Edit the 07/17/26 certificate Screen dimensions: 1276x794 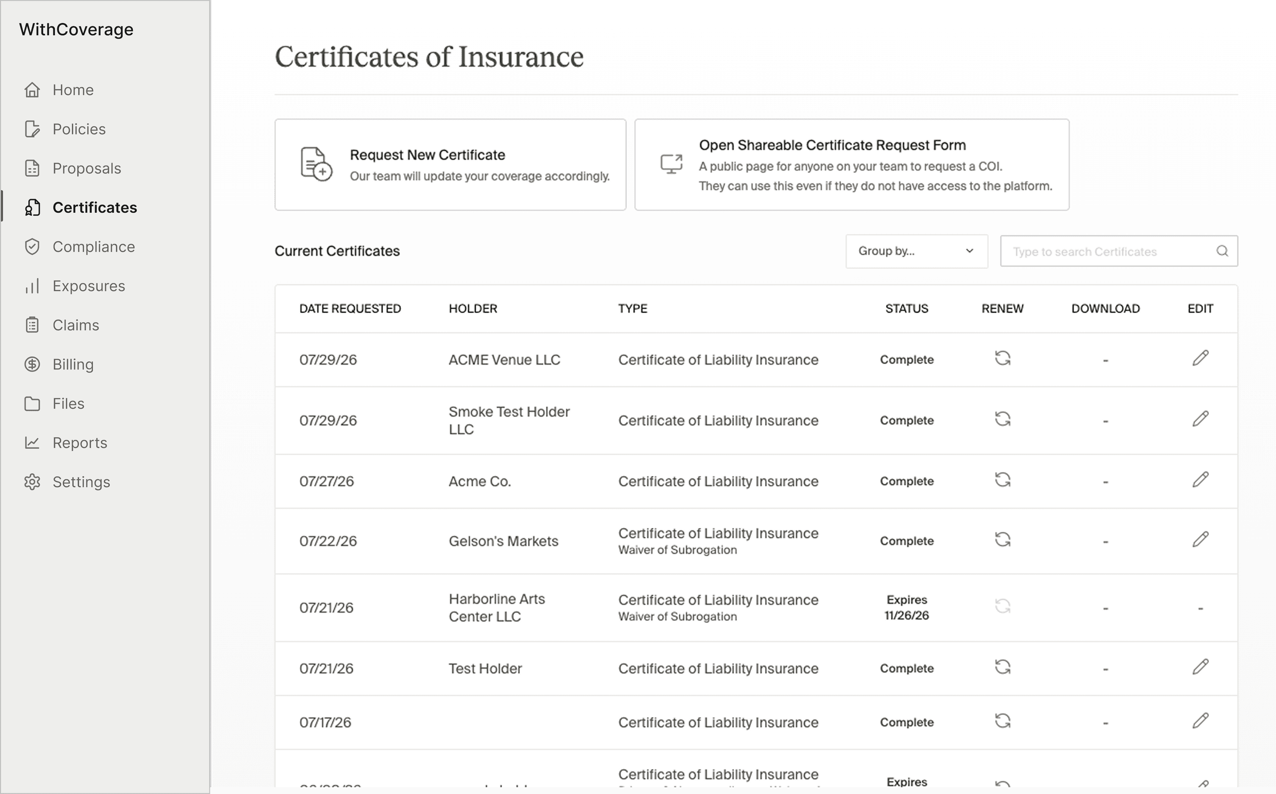tap(1201, 721)
